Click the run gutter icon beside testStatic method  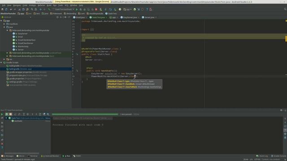pos(77,71)
